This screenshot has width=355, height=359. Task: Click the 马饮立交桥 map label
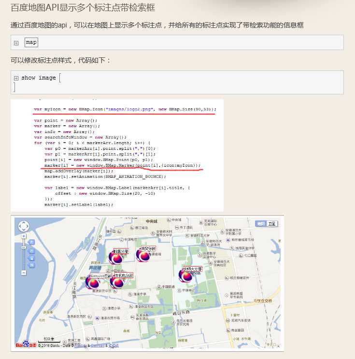click(x=263, y=301)
